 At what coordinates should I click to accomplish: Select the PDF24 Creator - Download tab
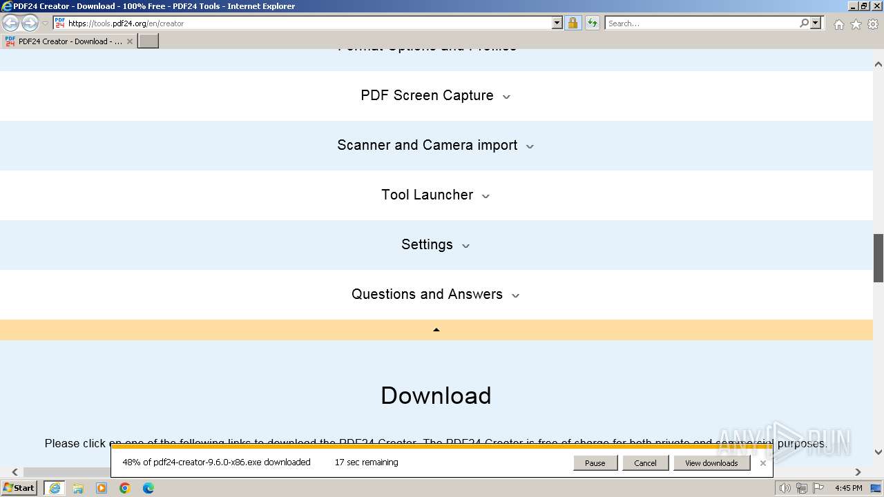pyautogui.click(x=68, y=41)
